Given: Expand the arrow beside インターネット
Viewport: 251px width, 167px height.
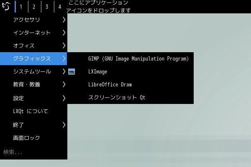Looking at the screenshot, I should click(64, 33).
